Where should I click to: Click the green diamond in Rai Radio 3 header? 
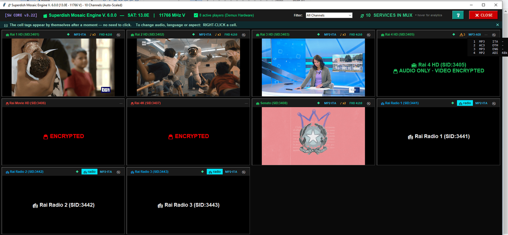coord(202,172)
